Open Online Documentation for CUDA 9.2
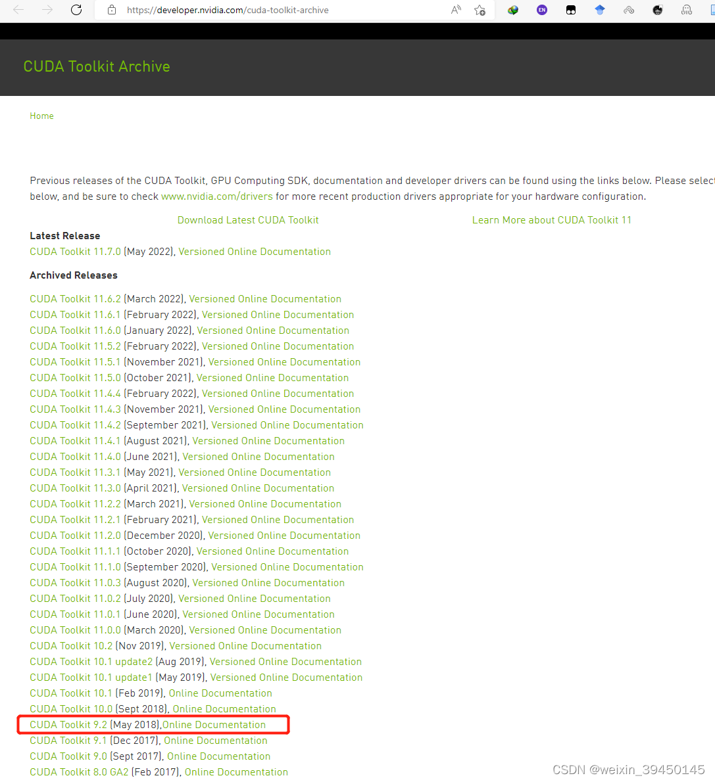This screenshot has width=715, height=782. [x=214, y=725]
